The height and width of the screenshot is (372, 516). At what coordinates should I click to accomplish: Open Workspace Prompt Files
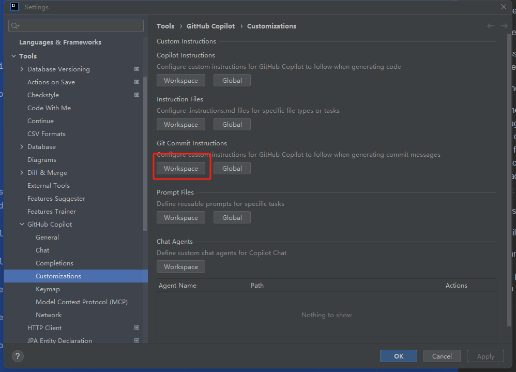[181, 218]
